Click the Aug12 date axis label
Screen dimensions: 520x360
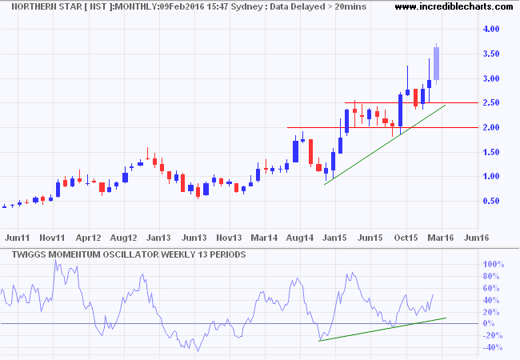coord(123,238)
